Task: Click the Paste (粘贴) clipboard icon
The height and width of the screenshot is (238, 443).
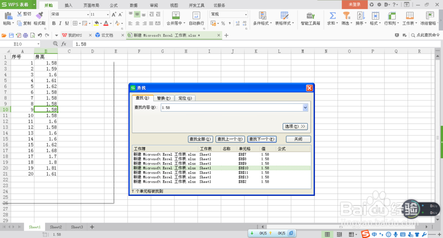Action: (8, 16)
